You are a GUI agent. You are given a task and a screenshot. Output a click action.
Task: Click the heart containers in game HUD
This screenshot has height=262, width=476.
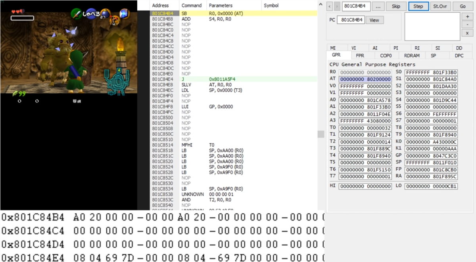(17, 11)
